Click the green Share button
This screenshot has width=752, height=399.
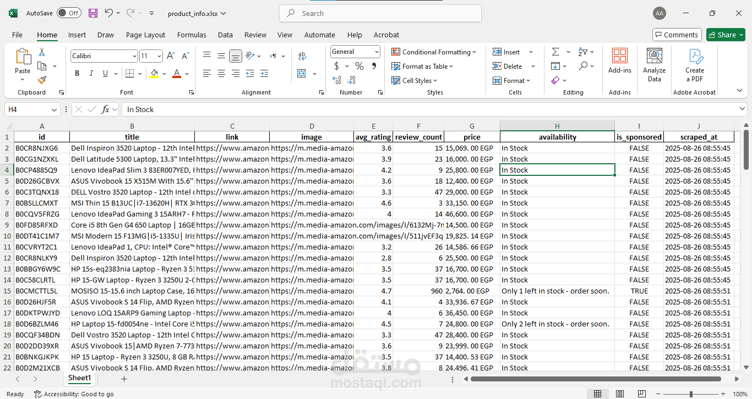(726, 35)
